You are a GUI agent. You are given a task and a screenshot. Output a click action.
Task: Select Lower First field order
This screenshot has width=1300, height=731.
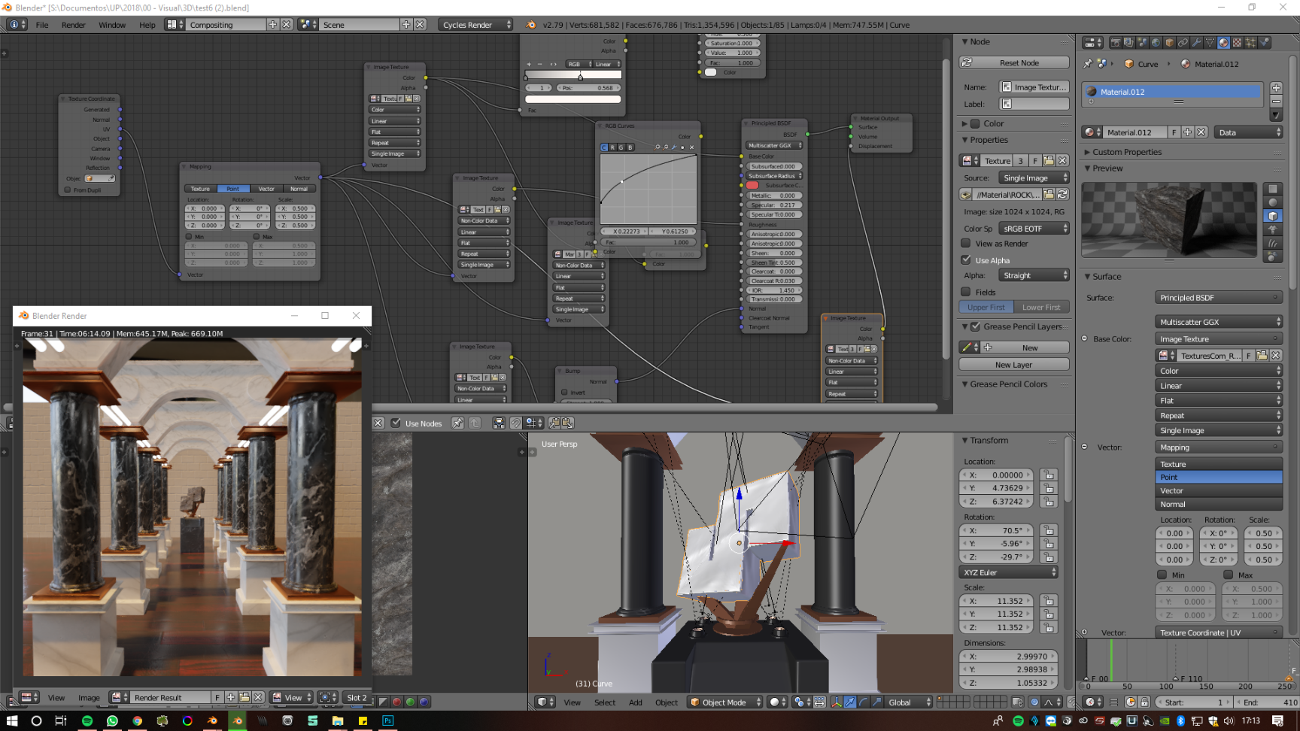[1042, 307]
